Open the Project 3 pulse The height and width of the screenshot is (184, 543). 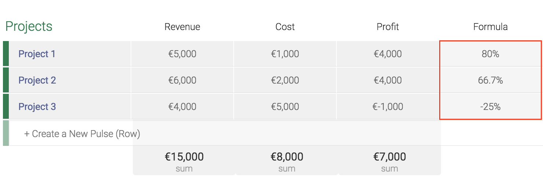(37, 107)
